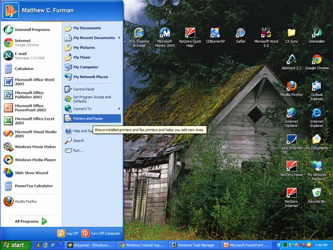
Task: Expand Quick Launch overflow chevron
Action: [x=61, y=243]
